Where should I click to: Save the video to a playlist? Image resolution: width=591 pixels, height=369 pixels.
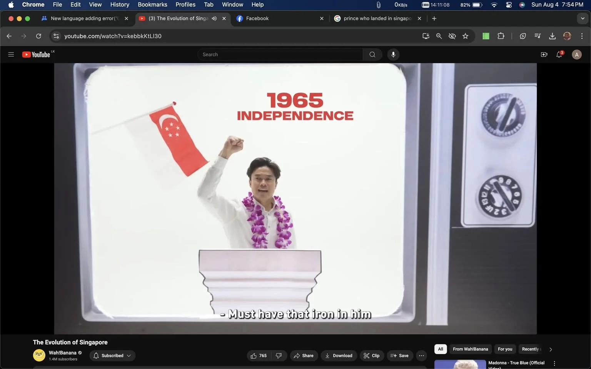click(x=399, y=356)
